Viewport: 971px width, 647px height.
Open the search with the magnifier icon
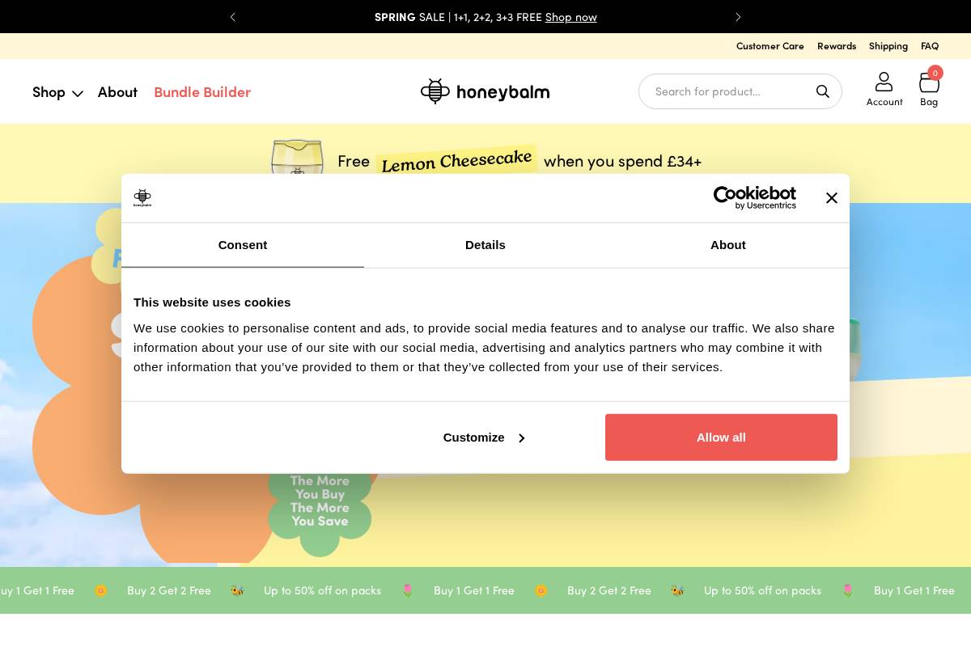(823, 91)
